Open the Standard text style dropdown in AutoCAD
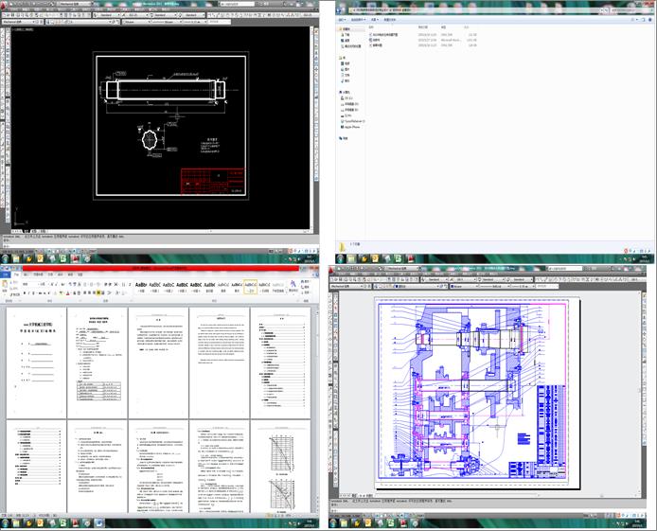This screenshot has height=531, width=657. [106, 15]
